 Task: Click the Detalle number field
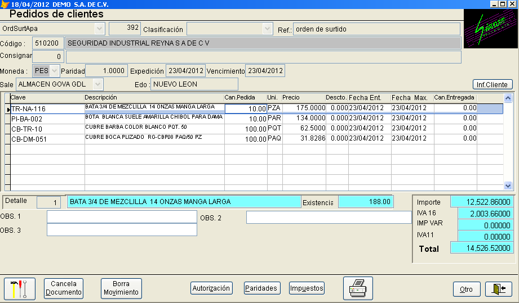pos(48,202)
